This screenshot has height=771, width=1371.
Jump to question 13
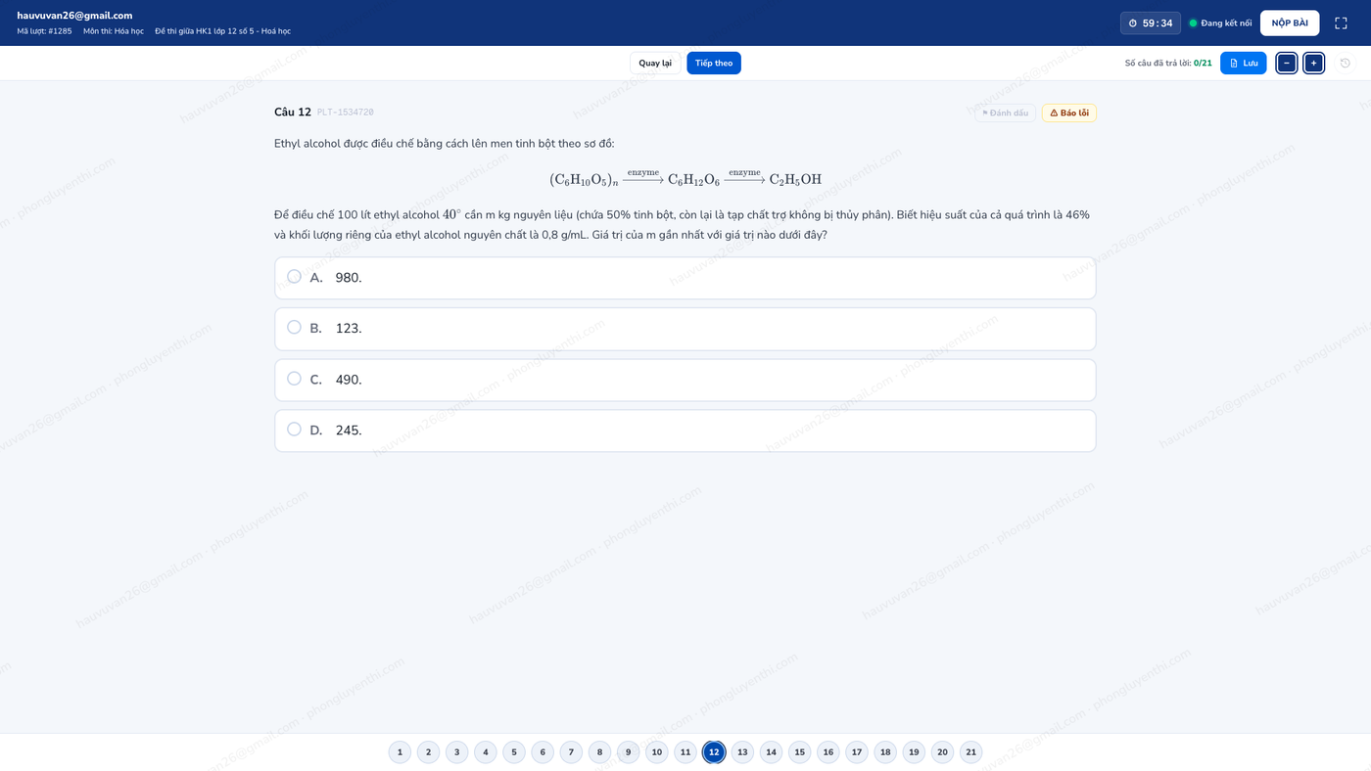click(742, 752)
